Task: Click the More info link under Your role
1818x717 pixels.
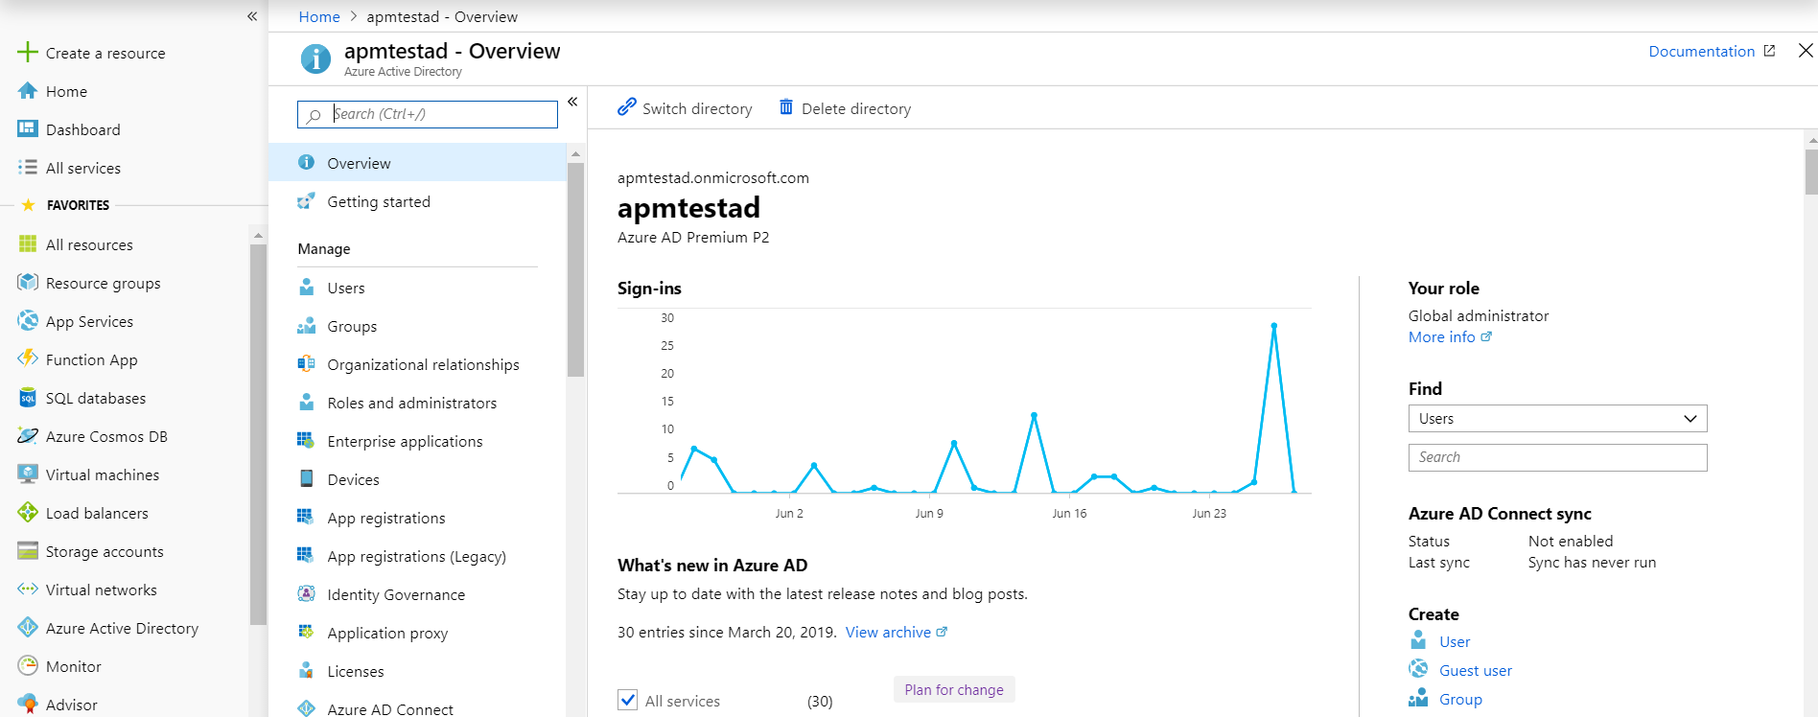Action: click(1450, 337)
